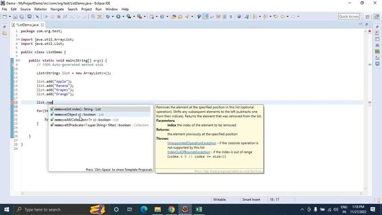Click the Cortana circle icon
Image resolution: width=382 pixels, height=215 pixels.
116,210
